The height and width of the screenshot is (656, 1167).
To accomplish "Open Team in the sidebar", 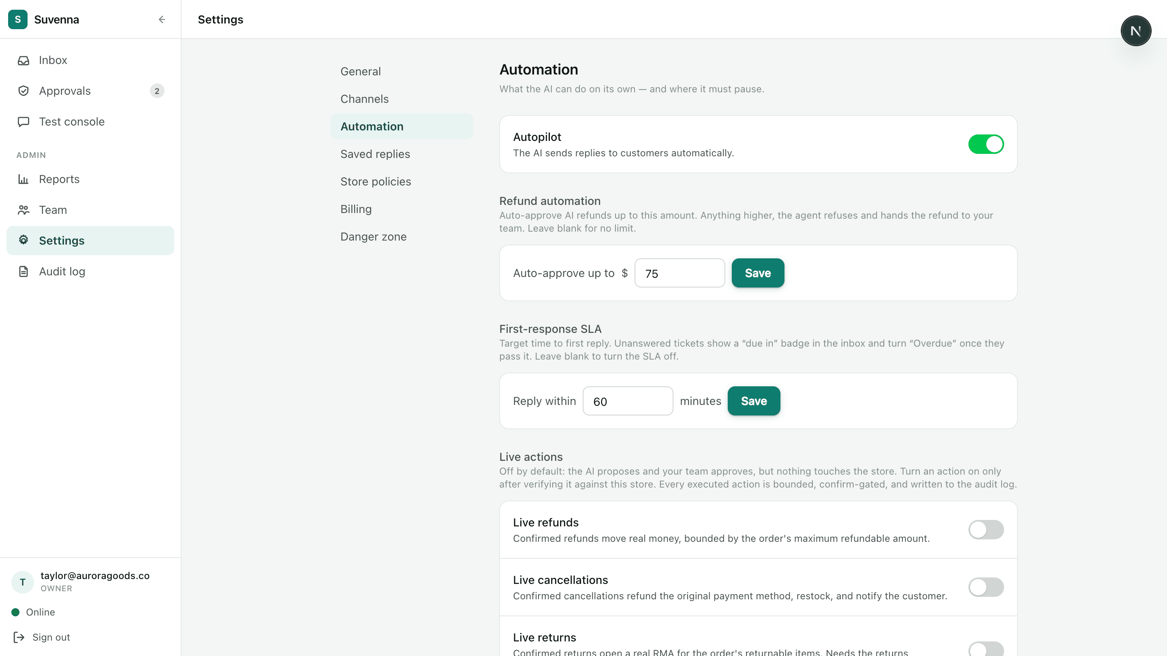I will (x=90, y=210).
